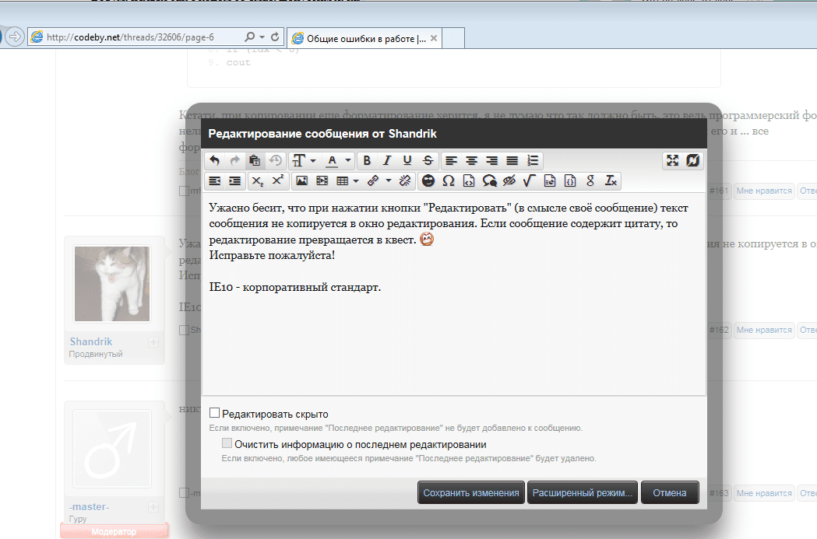The height and width of the screenshot is (539, 817).
Task: Open the font size dropdown
Action: coord(305,160)
